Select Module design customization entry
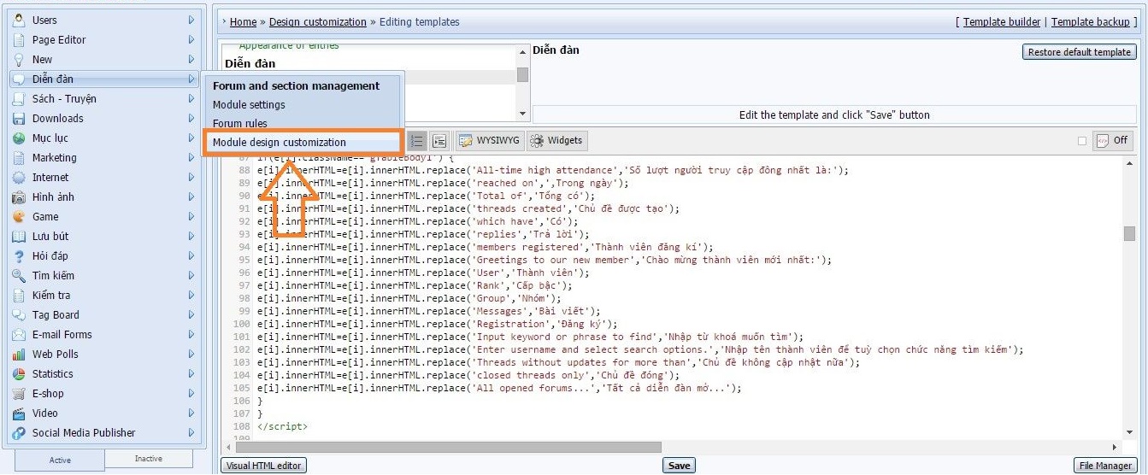This screenshot has width=1148, height=475. [280, 142]
